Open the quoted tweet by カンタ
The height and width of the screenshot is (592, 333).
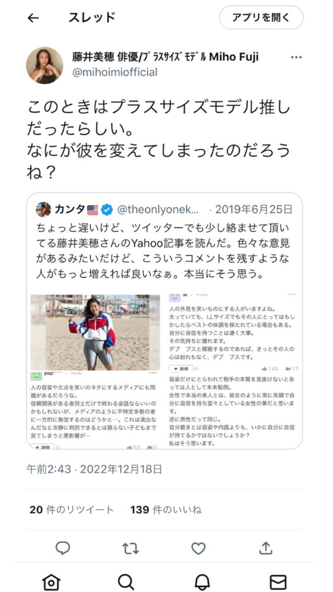coord(164,321)
